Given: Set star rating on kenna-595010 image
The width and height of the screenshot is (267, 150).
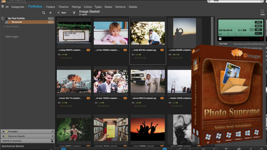Looking at the screenshot, I should pyautogui.click(x=140, y=106).
